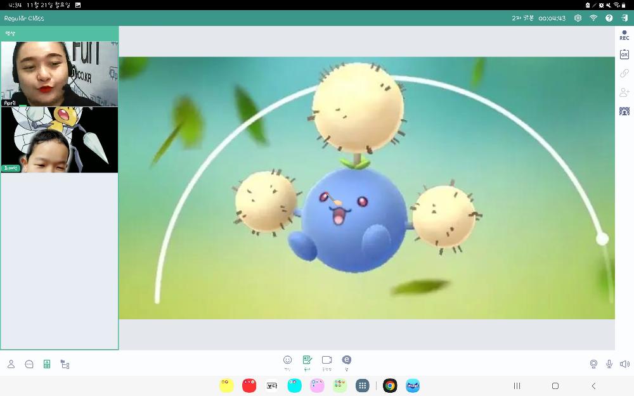Start recording with the REC button

624,35
